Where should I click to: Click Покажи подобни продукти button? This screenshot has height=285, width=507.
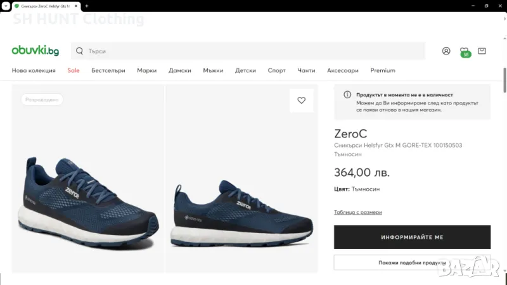click(x=412, y=263)
